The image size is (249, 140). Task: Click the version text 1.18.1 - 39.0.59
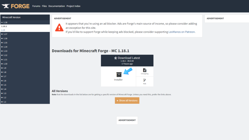pos(127,61)
